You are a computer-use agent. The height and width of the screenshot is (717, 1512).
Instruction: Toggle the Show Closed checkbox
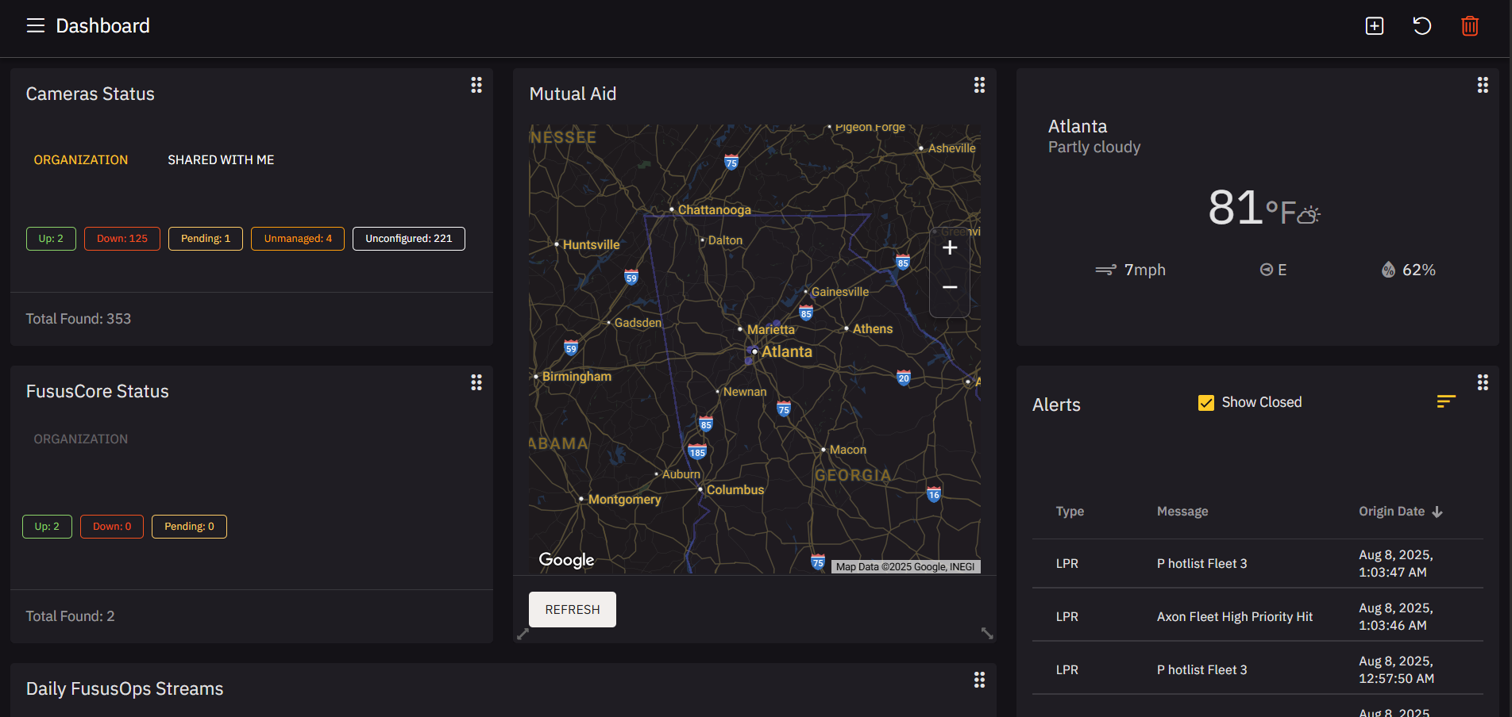1206,403
